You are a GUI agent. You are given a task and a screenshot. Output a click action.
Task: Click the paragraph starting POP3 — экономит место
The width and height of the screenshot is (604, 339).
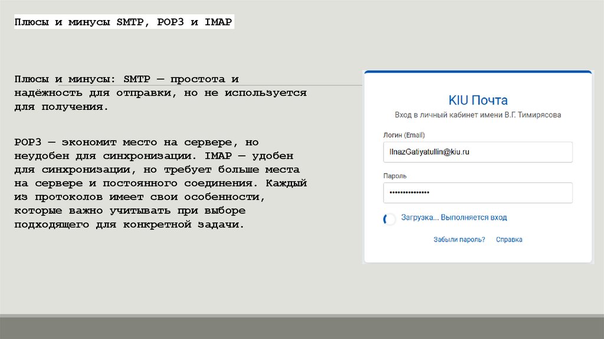(x=160, y=183)
